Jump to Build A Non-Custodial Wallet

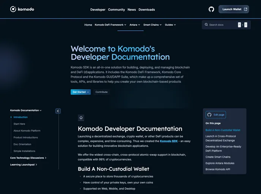(x=223, y=130)
